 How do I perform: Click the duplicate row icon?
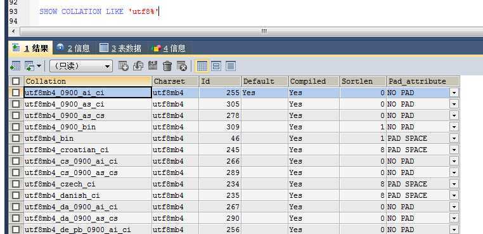click(x=138, y=66)
